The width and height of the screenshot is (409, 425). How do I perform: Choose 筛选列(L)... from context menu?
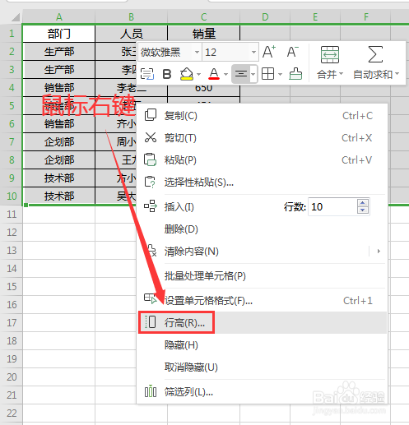pyautogui.click(x=262, y=392)
